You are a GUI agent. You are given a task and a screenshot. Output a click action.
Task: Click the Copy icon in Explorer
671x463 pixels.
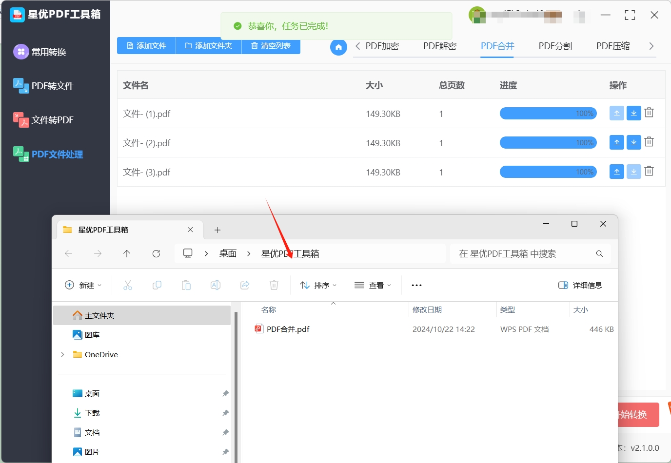click(x=157, y=285)
